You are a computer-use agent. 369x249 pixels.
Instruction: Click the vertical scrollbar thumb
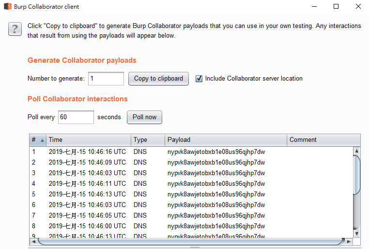click(356, 175)
